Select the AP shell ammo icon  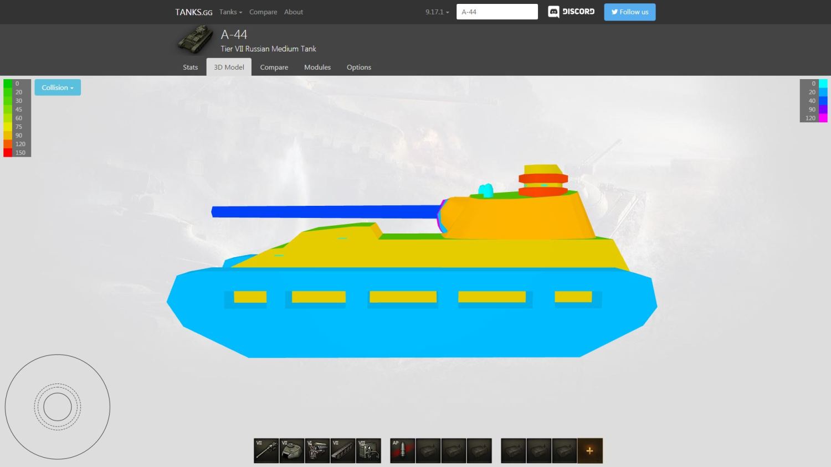pos(403,450)
